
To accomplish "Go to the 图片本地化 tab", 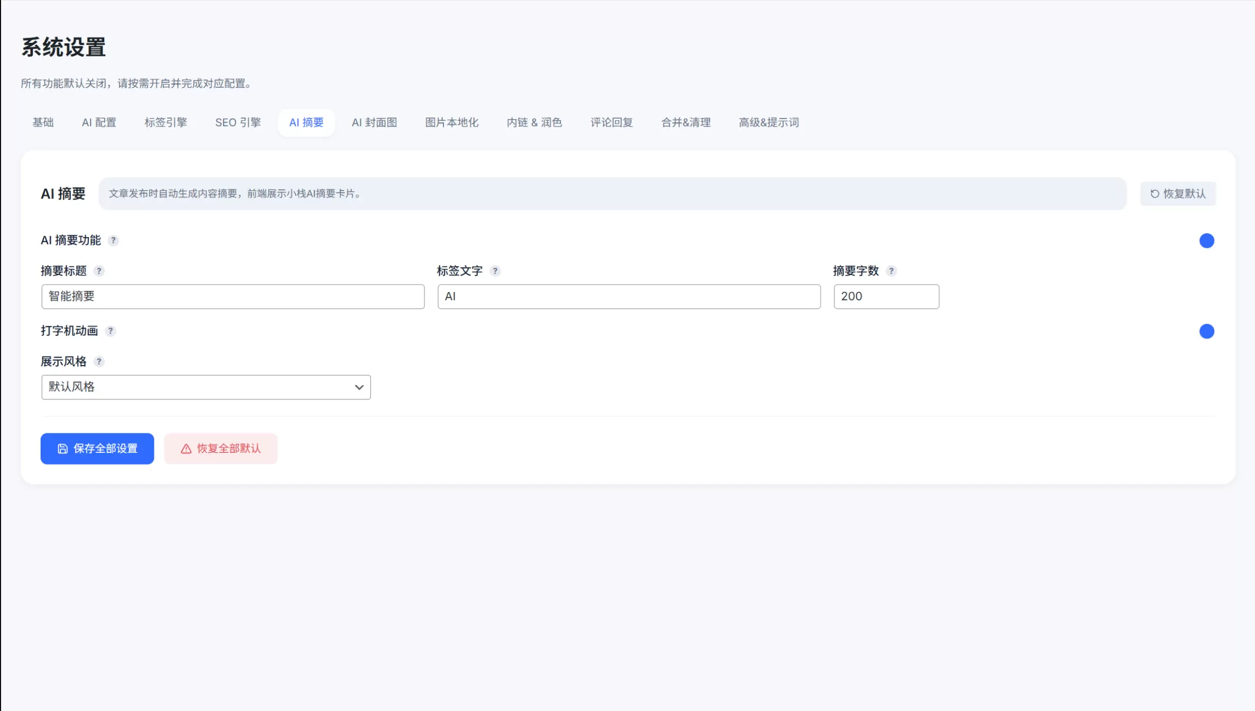I will (x=452, y=123).
